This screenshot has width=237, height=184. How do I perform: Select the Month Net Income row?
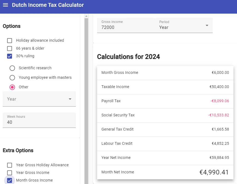tap(165, 172)
